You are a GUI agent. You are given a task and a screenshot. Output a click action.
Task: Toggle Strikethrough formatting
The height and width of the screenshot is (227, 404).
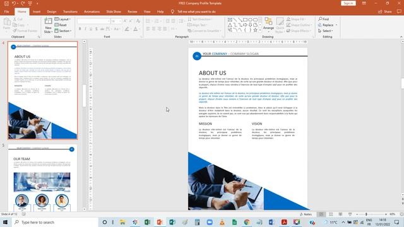pos(102,29)
